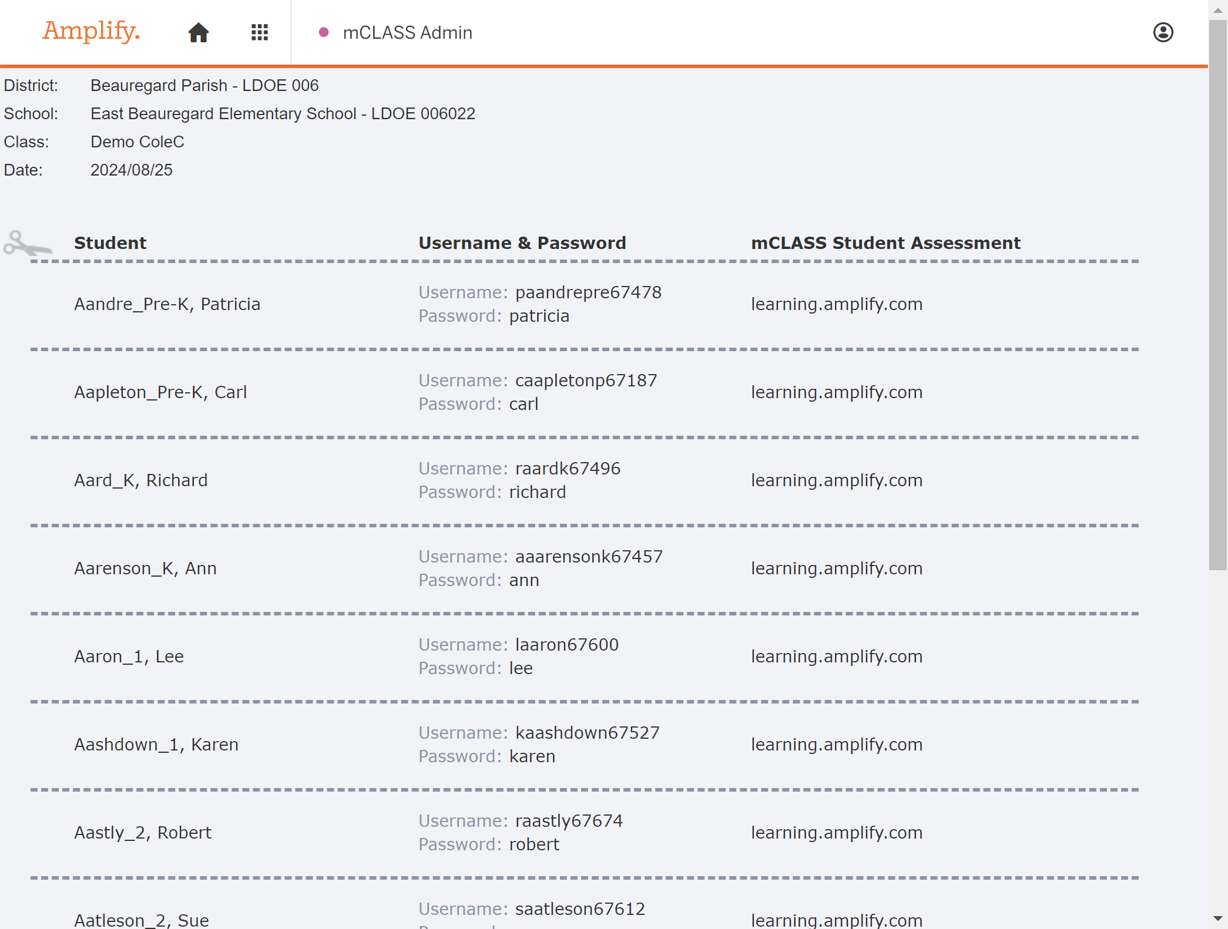Click username caapletonp67187
This screenshot has height=929, width=1228.
tap(586, 381)
